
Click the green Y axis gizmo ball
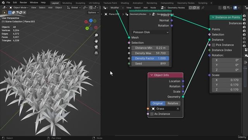(87, 28)
